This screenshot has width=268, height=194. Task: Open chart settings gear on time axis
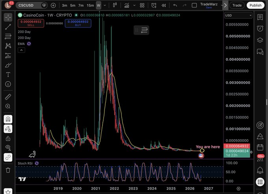click(238, 188)
